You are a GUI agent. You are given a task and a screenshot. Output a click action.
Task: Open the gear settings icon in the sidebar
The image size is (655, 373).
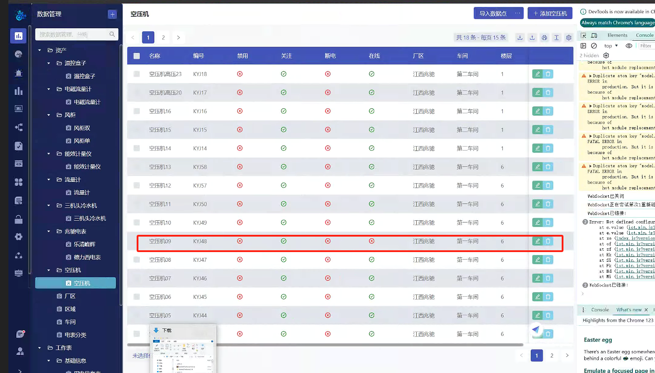pos(19,237)
